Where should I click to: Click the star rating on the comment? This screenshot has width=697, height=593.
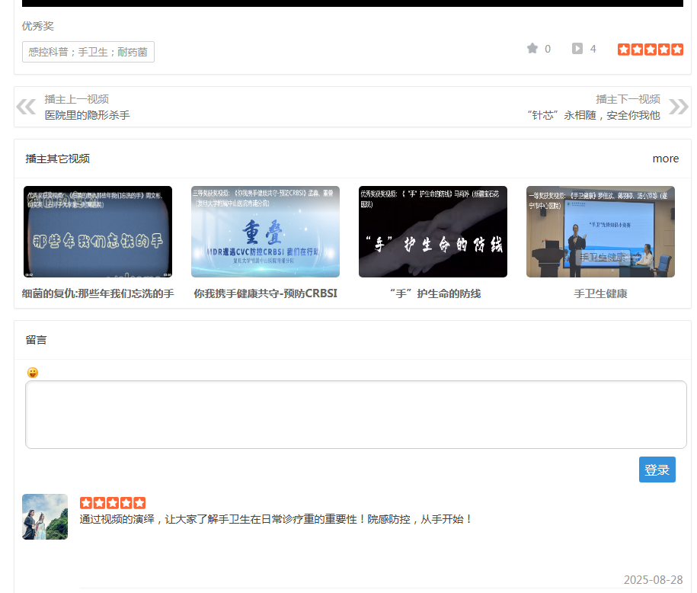tap(112, 502)
